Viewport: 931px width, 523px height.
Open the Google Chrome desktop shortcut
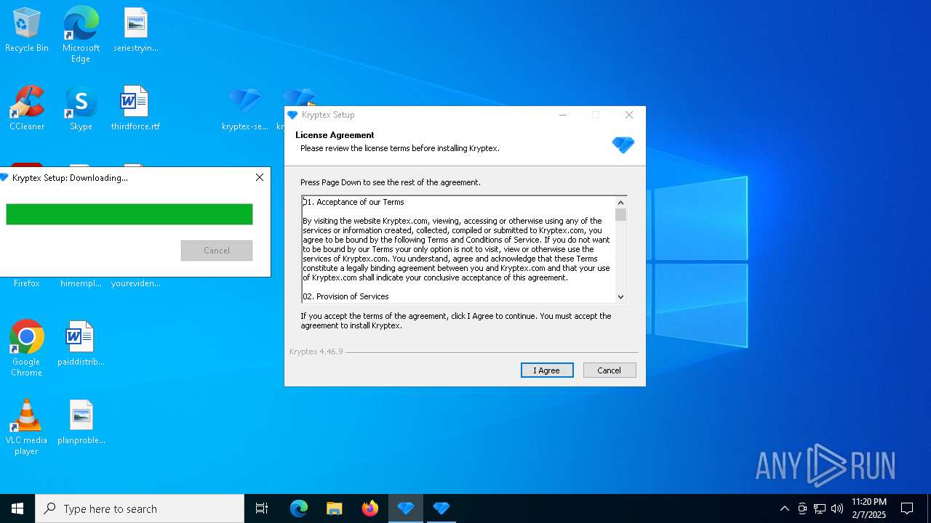[x=26, y=349]
